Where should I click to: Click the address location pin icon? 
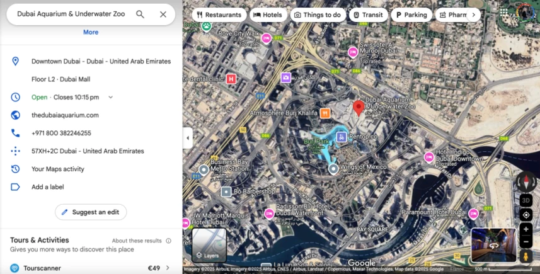click(15, 61)
